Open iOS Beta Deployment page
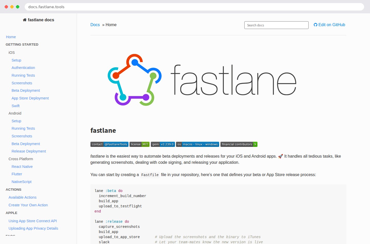The height and width of the screenshot is (244, 370). click(26, 90)
